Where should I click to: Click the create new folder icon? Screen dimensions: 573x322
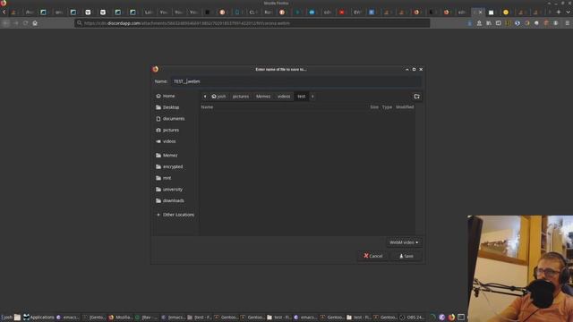point(417,97)
